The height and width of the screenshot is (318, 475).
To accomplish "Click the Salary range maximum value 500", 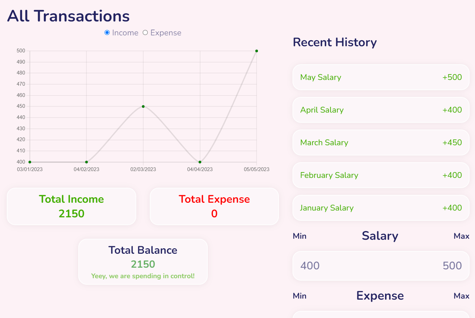I will (452, 266).
